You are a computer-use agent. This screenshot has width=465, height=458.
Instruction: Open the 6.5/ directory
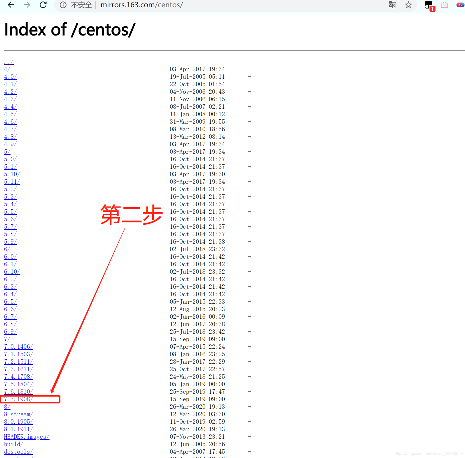tap(10, 301)
